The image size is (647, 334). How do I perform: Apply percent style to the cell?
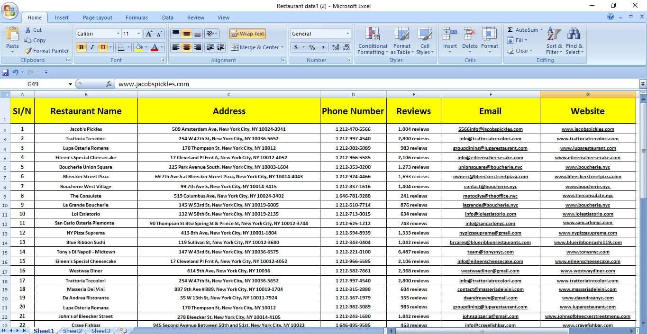point(312,47)
